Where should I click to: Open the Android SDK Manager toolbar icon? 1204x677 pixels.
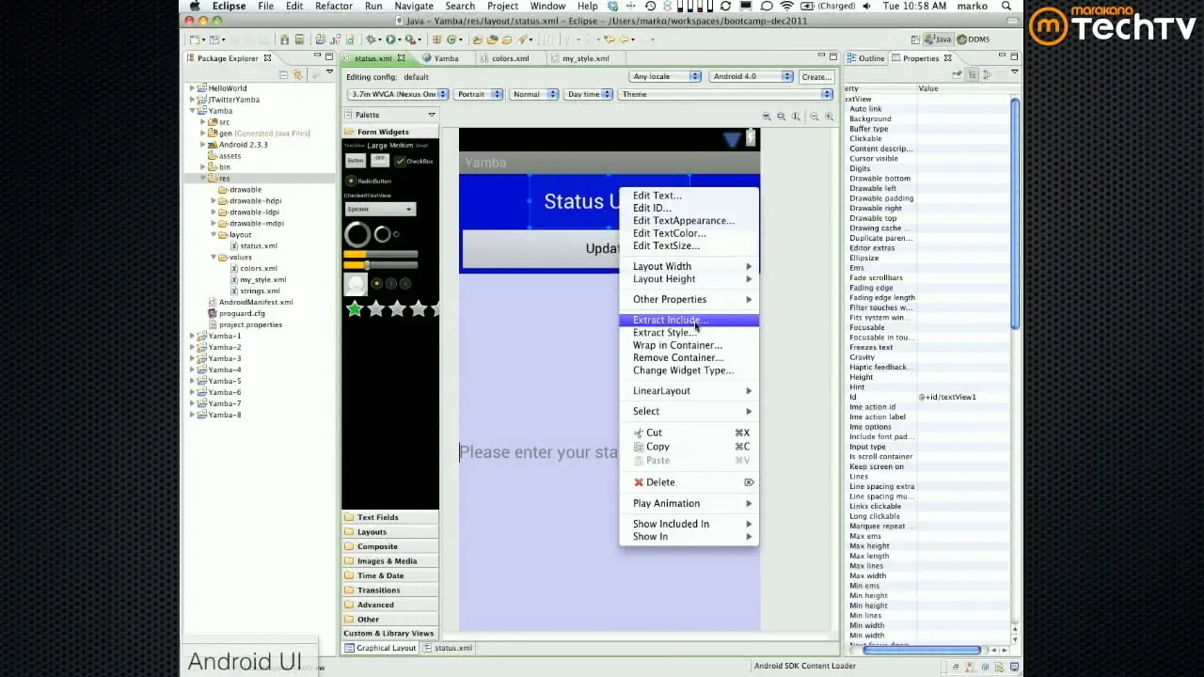pyautogui.click(x=284, y=39)
